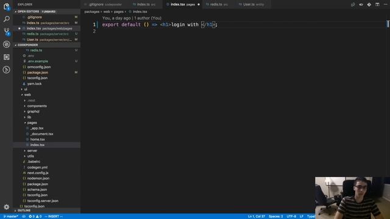Click the eye icon in the status bar

tap(24, 217)
